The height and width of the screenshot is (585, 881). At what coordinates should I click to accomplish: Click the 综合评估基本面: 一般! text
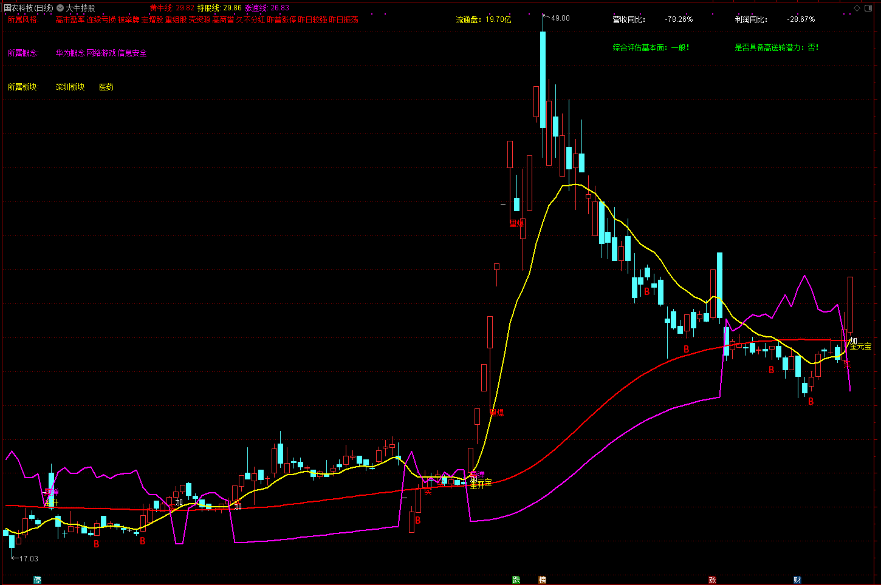tap(651, 47)
